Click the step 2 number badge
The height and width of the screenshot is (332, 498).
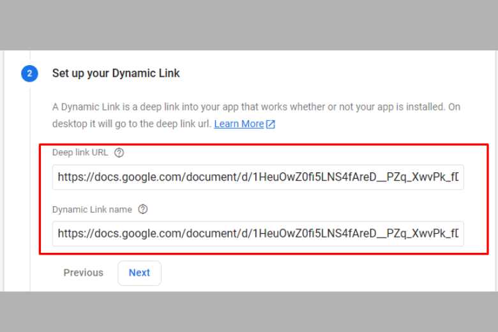29,73
